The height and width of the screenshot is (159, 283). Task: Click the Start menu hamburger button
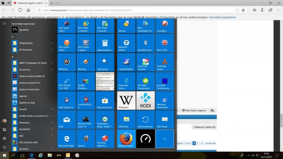tap(4, 23)
